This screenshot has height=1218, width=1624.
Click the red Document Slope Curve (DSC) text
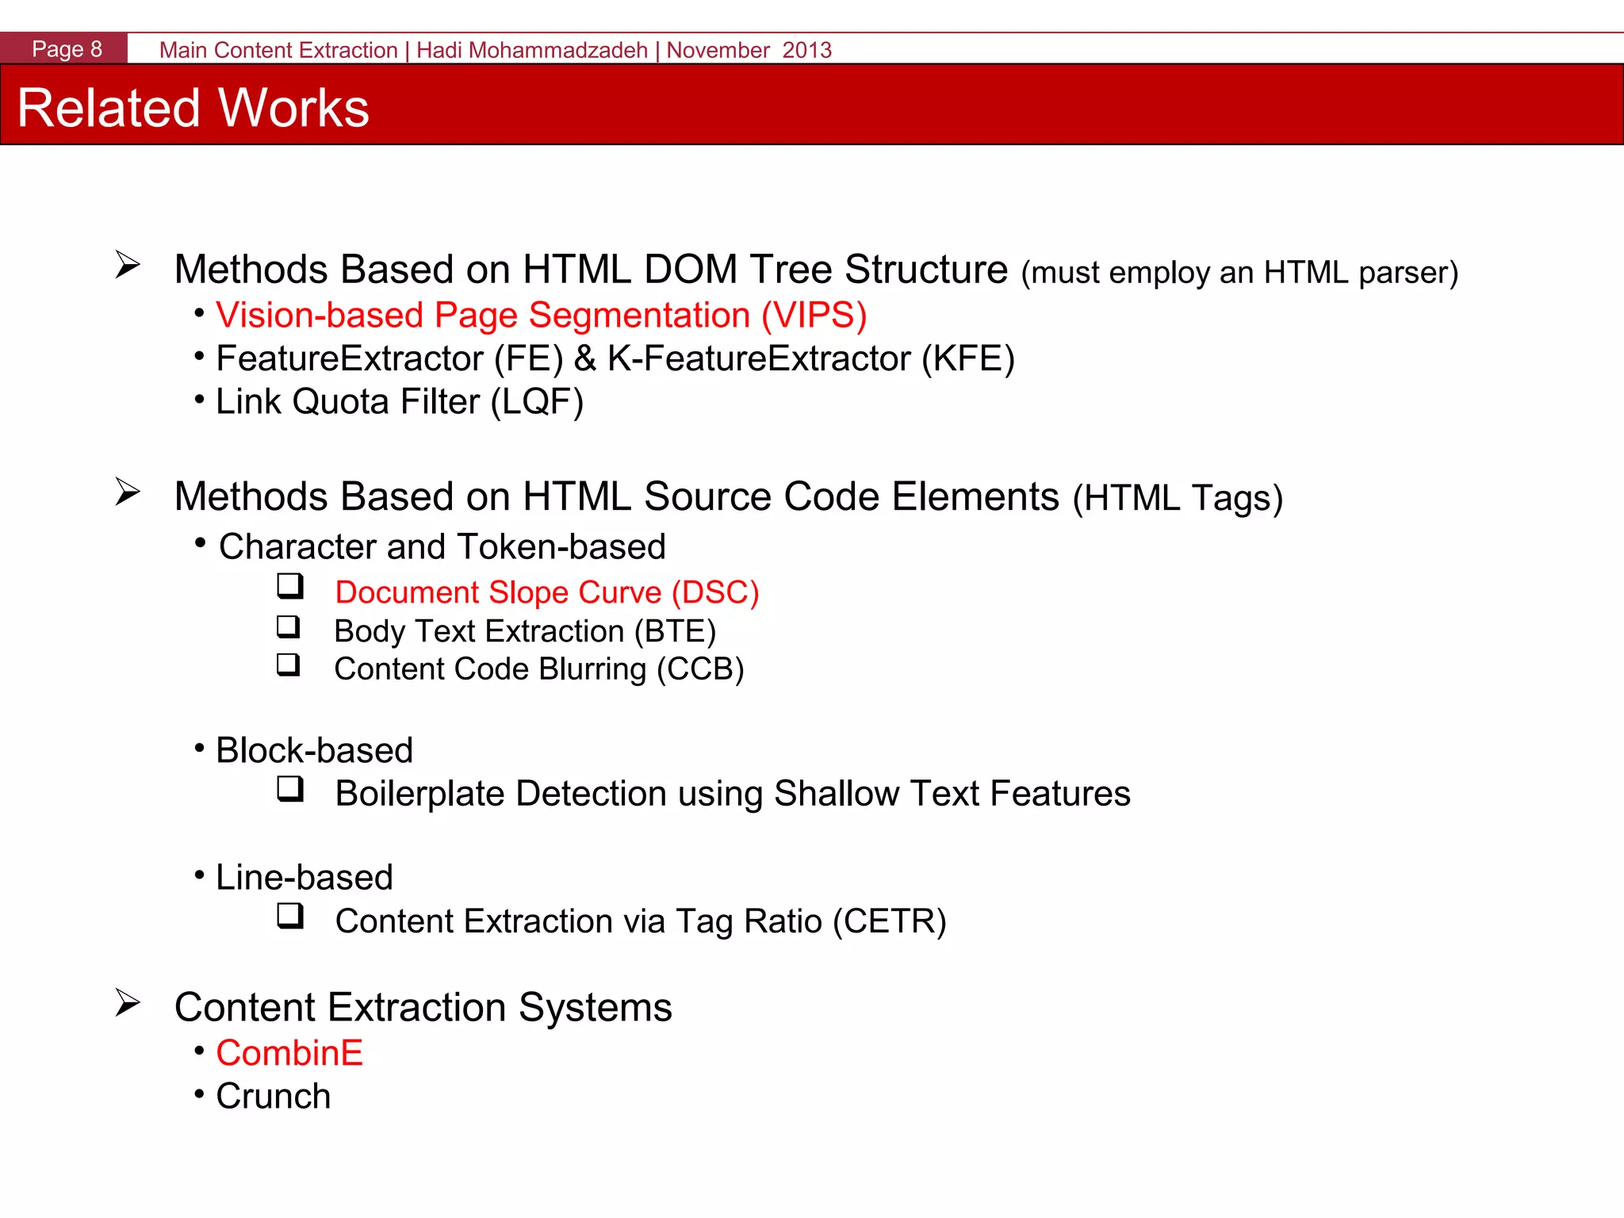[546, 592]
